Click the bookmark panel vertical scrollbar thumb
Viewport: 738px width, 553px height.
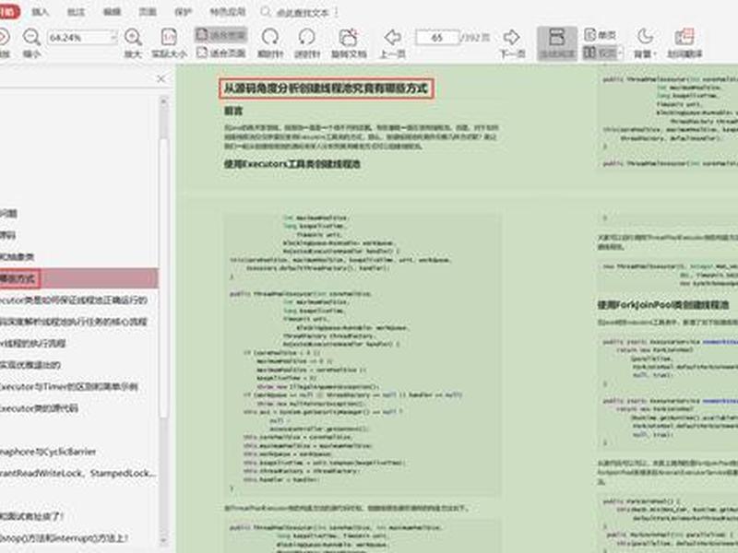click(164, 277)
